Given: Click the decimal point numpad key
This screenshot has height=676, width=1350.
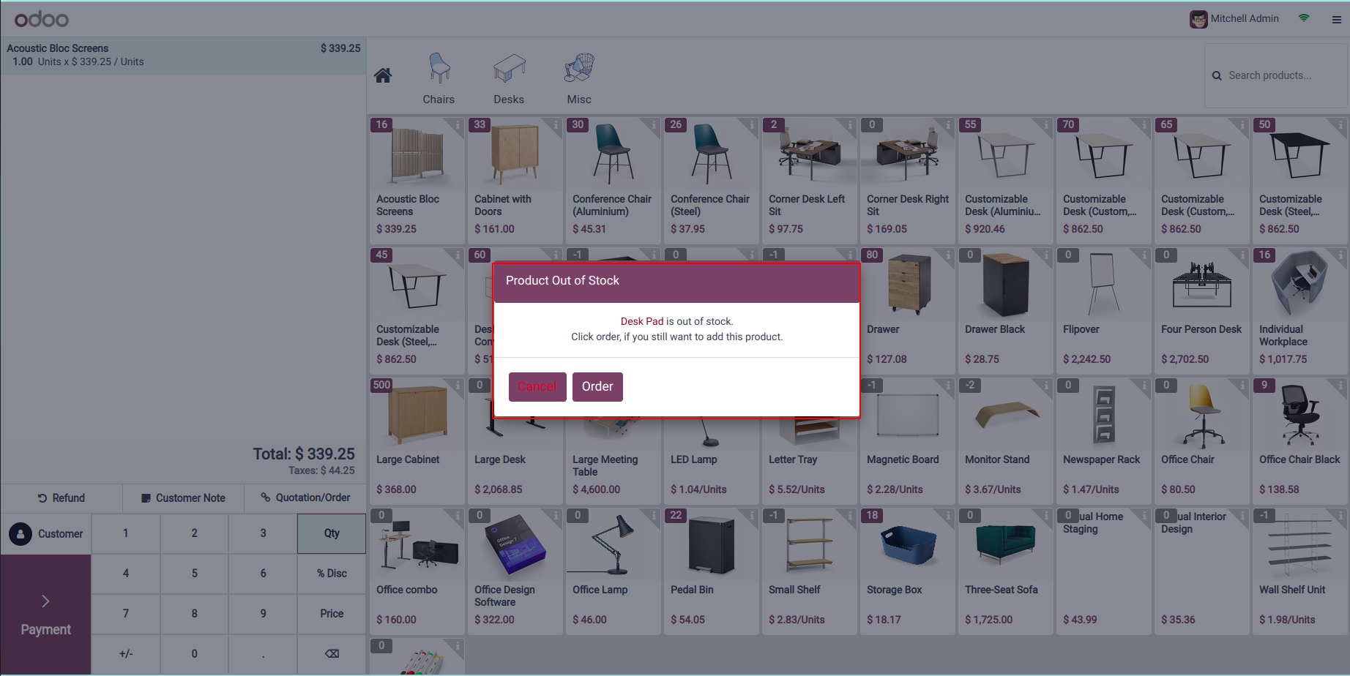Looking at the screenshot, I should (263, 654).
